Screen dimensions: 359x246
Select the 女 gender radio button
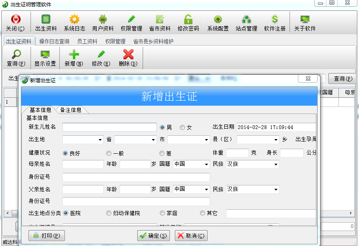pyautogui.click(x=182, y=127)
